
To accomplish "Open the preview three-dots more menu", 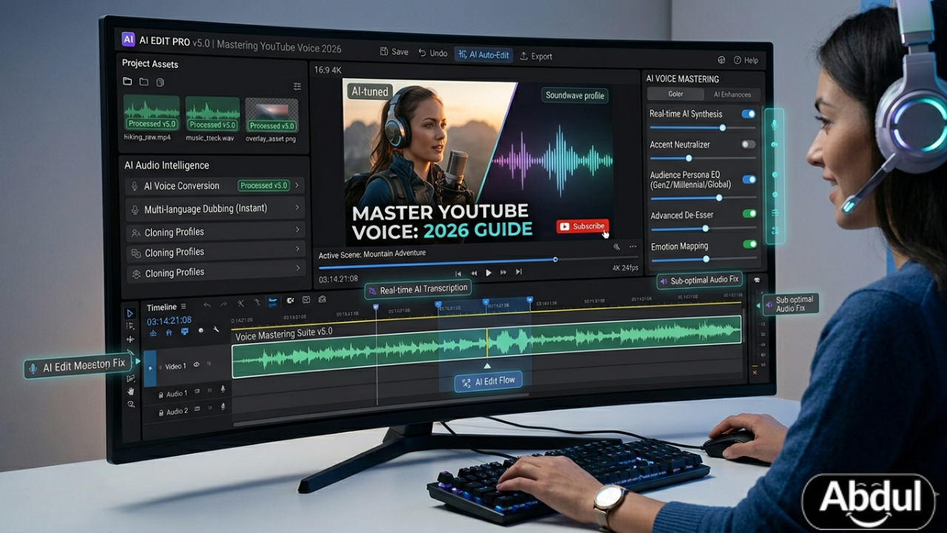I will click(x=633, y=247).
